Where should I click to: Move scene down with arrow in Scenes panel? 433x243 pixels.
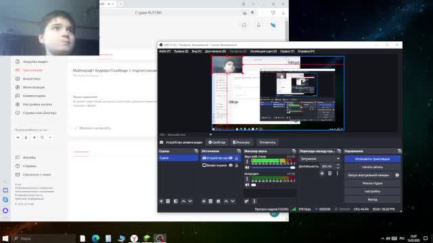190,201
